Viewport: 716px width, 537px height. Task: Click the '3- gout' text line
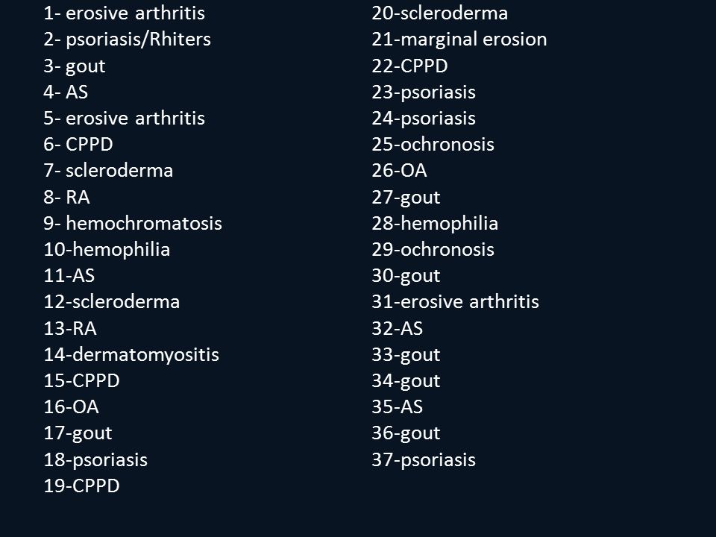[75, 66]
